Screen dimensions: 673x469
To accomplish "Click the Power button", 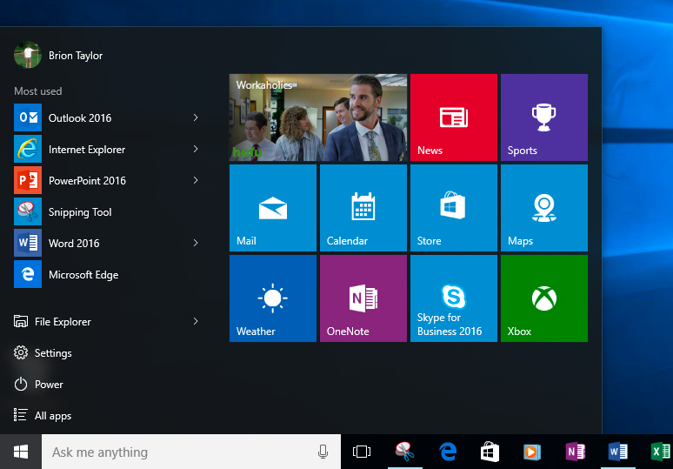I will click(x=38, y=385).
